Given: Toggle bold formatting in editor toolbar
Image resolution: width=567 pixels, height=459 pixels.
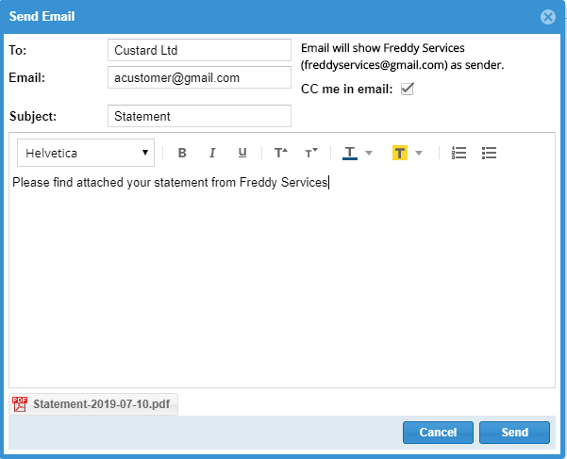Looking at the screenshot, I should [182, 153].
